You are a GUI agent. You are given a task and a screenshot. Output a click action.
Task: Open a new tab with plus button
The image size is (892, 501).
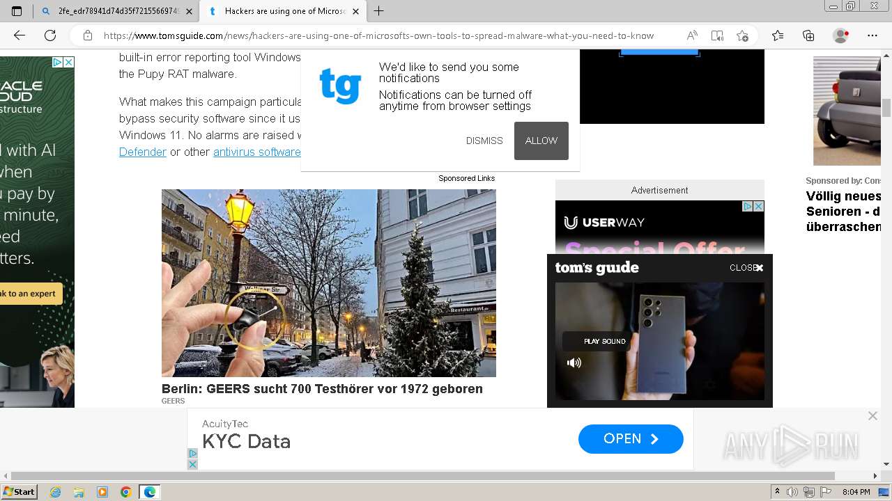379,11
